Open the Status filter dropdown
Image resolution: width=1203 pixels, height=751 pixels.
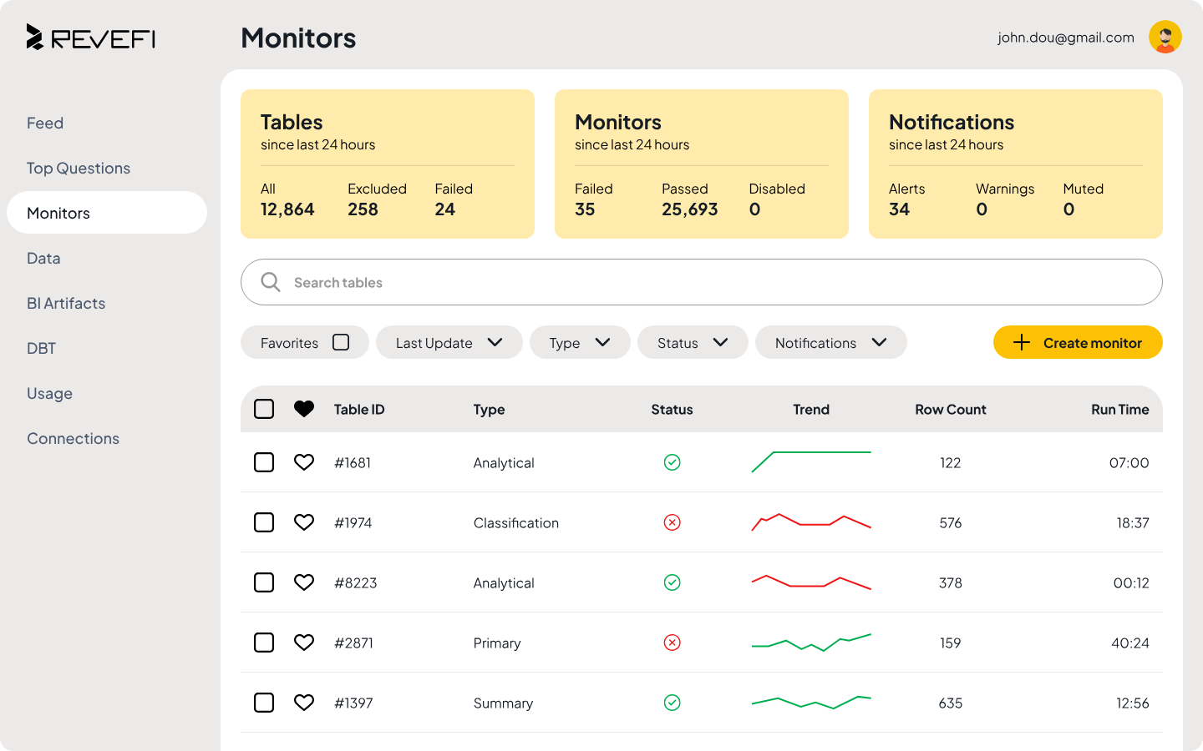point(693,342)
